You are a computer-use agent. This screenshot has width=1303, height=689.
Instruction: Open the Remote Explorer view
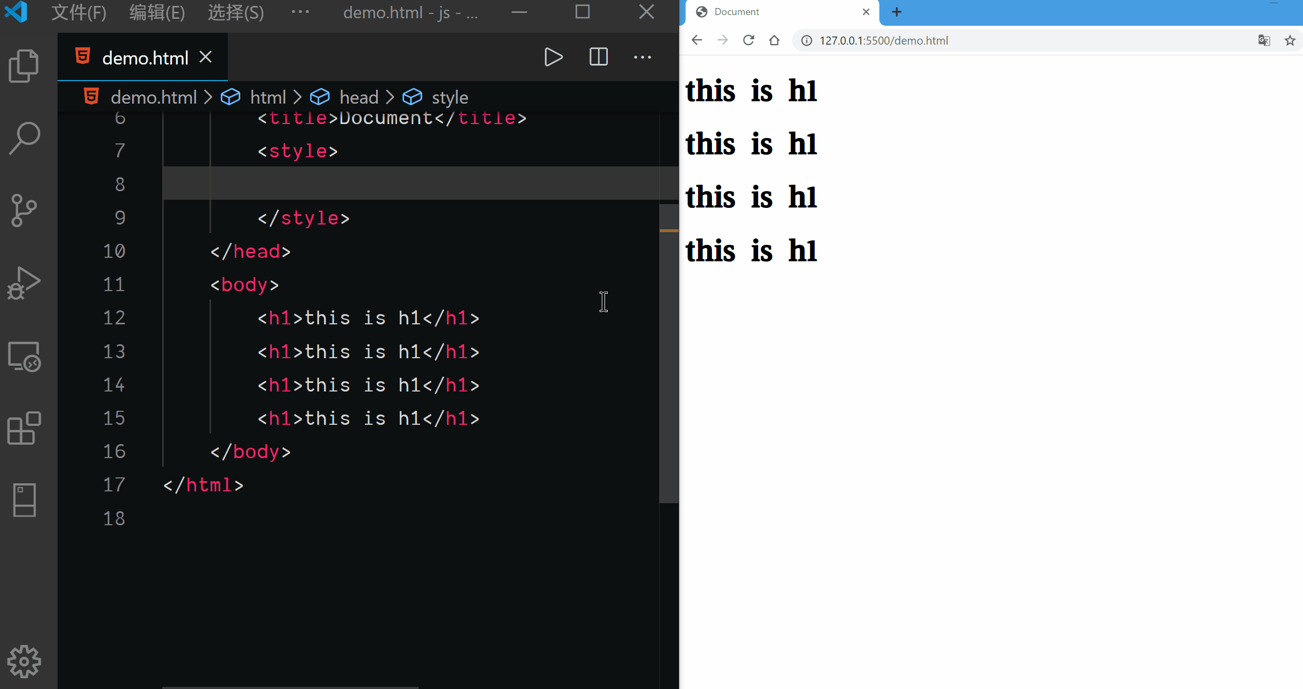pyautogui.click(x=24, y=356)
